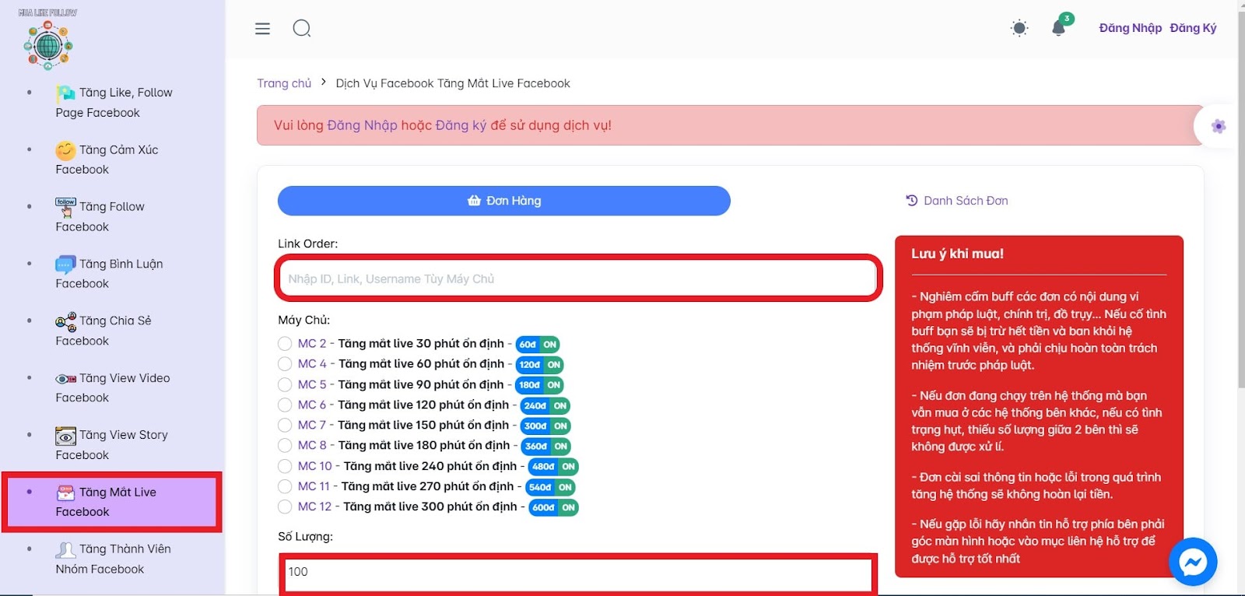Open Tăng View Video Facebook menu item
The image size is (1245, 596).
(113, 387)
